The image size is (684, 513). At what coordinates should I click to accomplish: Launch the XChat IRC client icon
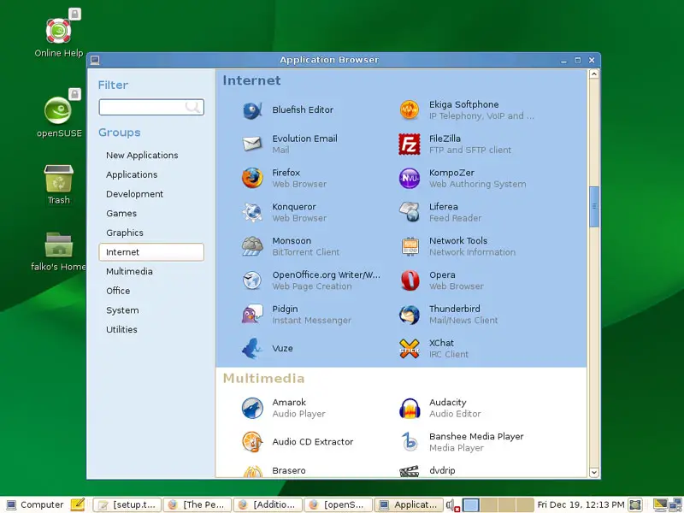(410, 348)
